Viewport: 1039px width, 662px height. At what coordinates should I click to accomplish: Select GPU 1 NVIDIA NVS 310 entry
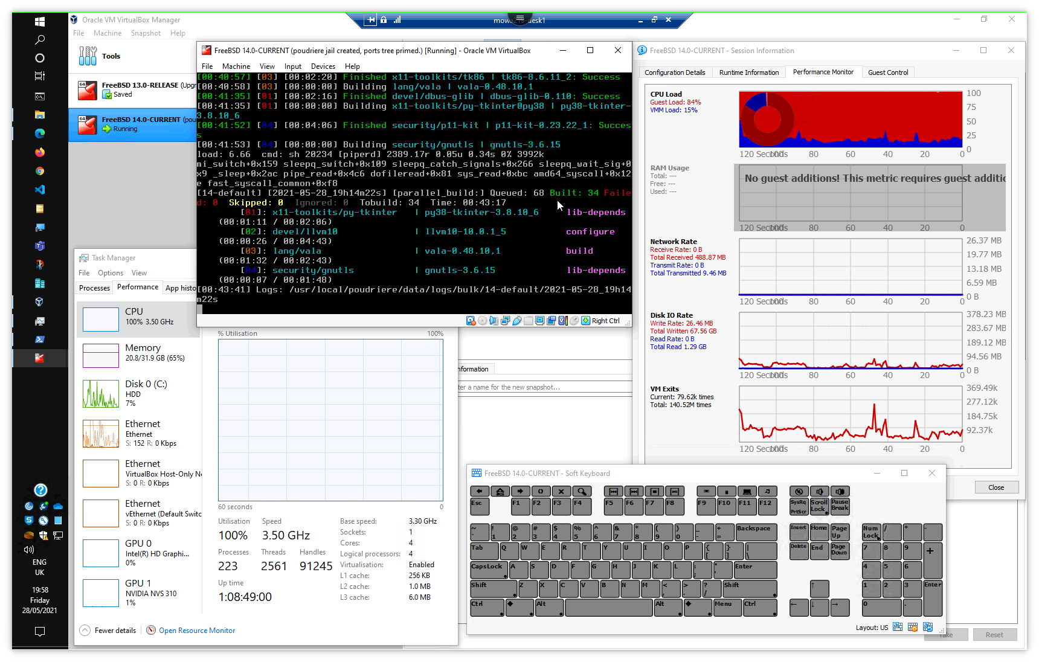click(x=139, y=593)
